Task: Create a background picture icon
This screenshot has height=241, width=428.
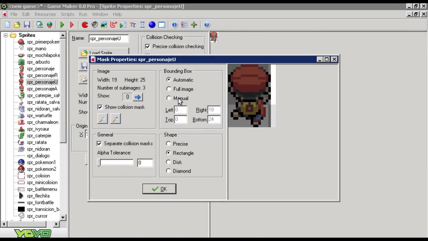Action: pyautogui.click(x=104, y=25)
